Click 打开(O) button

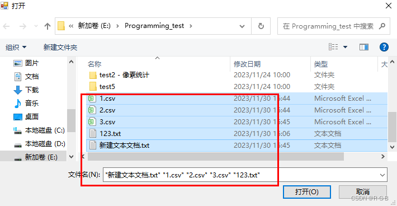[x=307, y=192]
